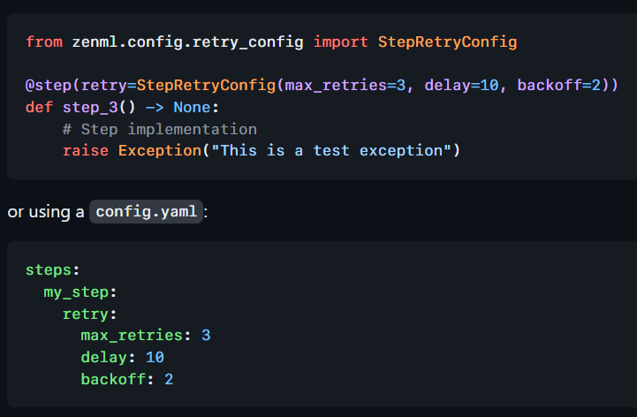
Task: Click the 'raise' keyword
Action: coord(85,150)
